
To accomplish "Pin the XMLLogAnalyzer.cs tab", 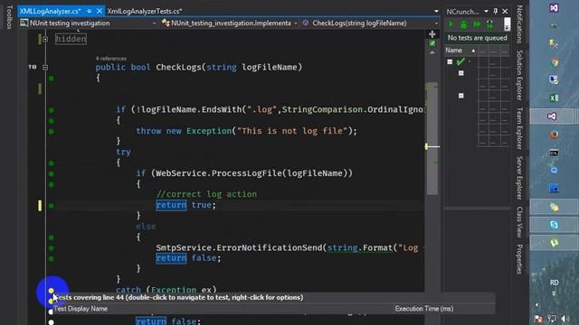I will 89,12.
